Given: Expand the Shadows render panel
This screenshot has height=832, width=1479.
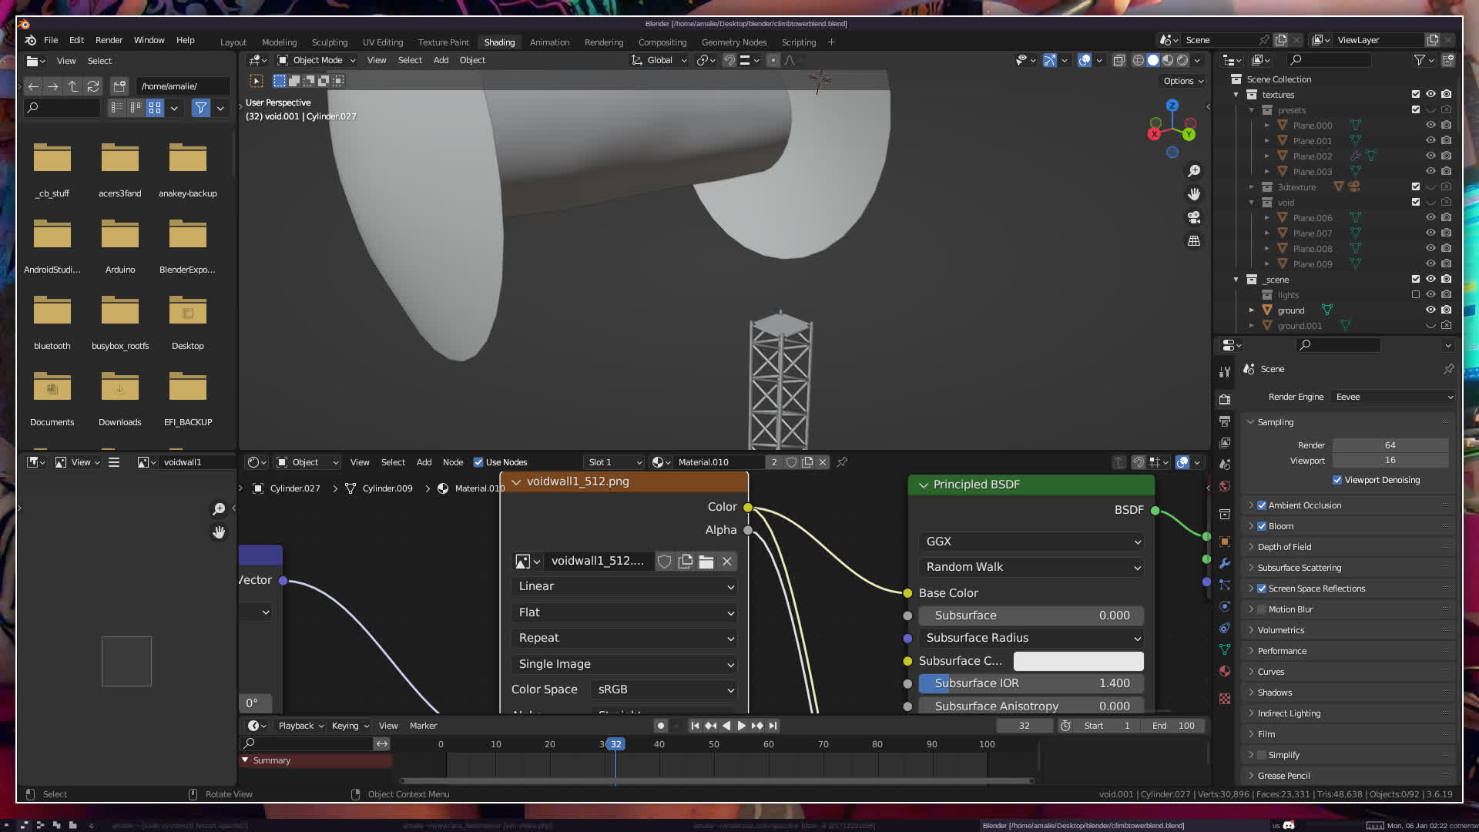Looking at the screenshot, I should point(1275,693).
